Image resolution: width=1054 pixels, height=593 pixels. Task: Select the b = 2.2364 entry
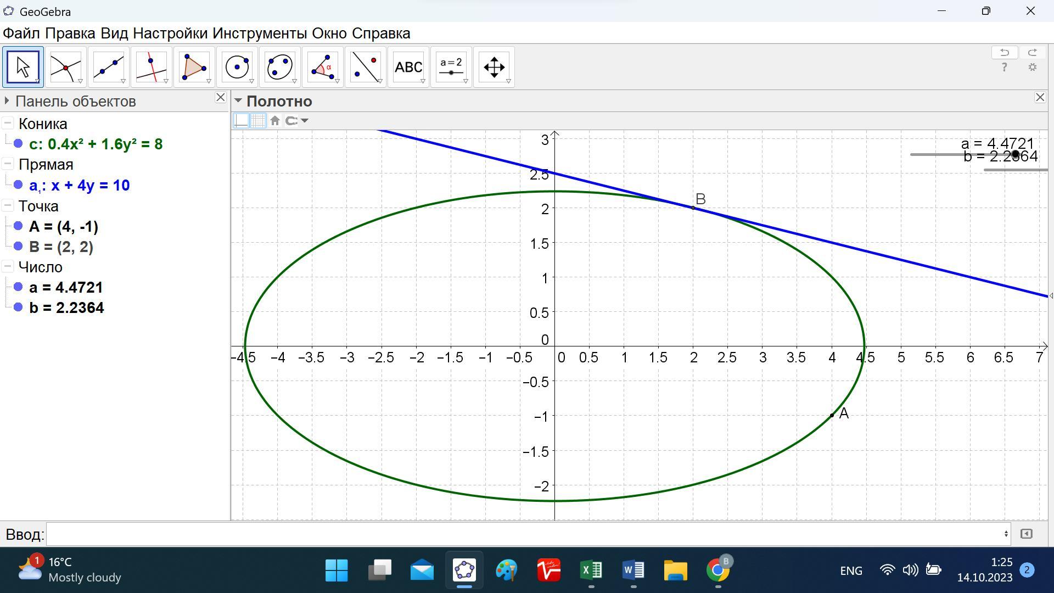point(66,307)
